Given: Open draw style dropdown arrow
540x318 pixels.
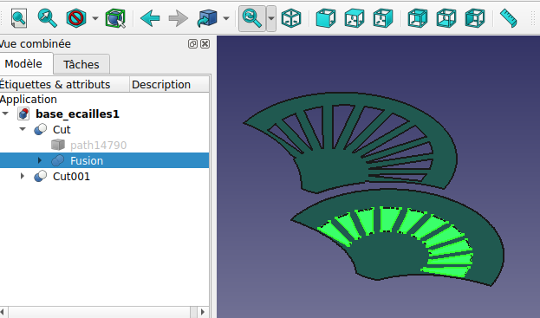Looking at the screenshot, I should pyautogui.click(x=95, y=18).
